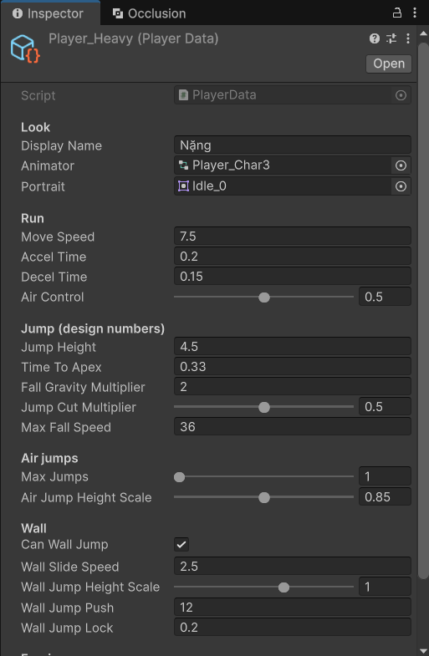Click the Animator label

click(48, 166)
